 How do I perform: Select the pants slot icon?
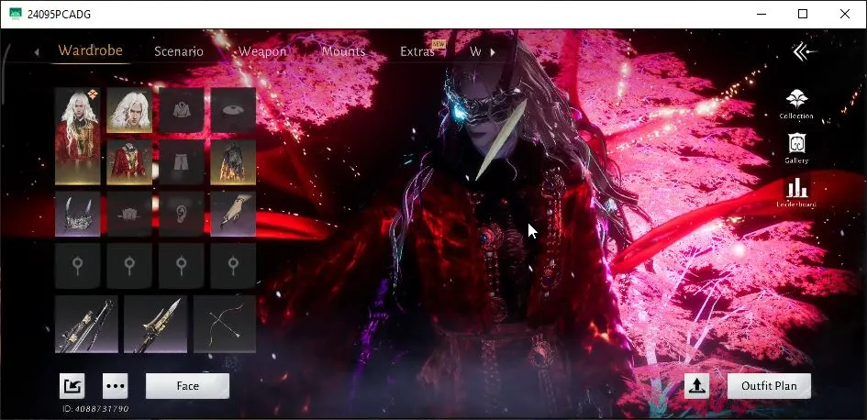tap(181, 162)
